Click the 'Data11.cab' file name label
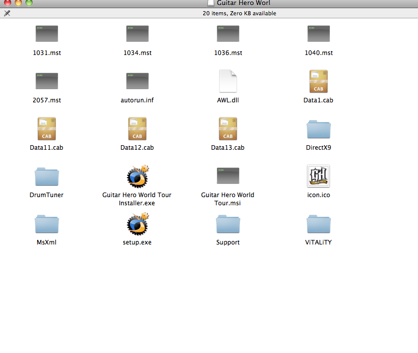 tap(47, 148)
